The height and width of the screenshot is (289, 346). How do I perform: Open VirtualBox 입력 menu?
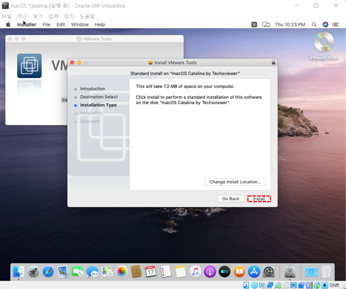(53, 16)
